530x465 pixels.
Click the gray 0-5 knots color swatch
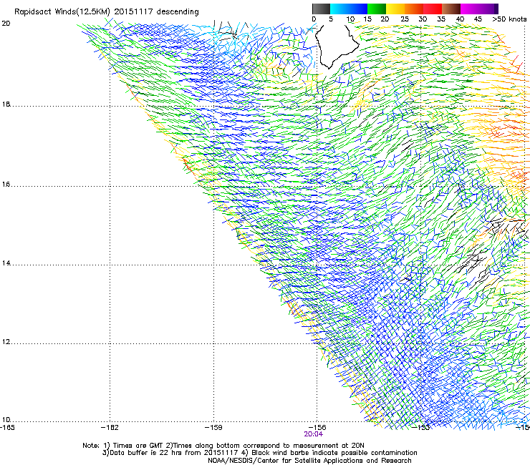pyautogui.click(x=321, y=9)
